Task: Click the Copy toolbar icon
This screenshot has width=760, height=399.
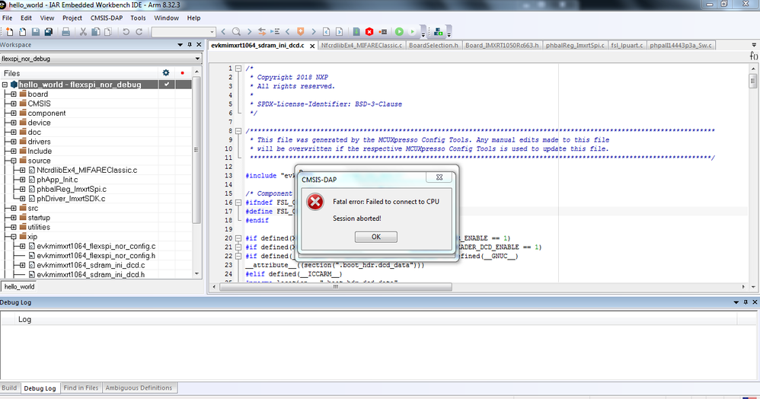Action: pyautogui.click(x=95, y=31)
